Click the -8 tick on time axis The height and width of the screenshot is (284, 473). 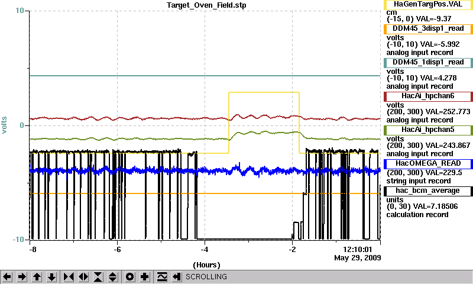tap(33, 250)
